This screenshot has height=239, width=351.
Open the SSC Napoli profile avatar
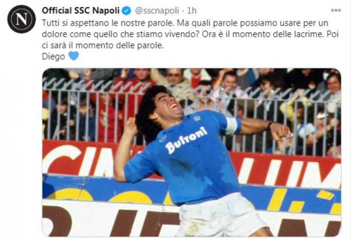[x=22, y=19]
